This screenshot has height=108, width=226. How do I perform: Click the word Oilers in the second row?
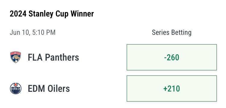[x=59, y=88]
